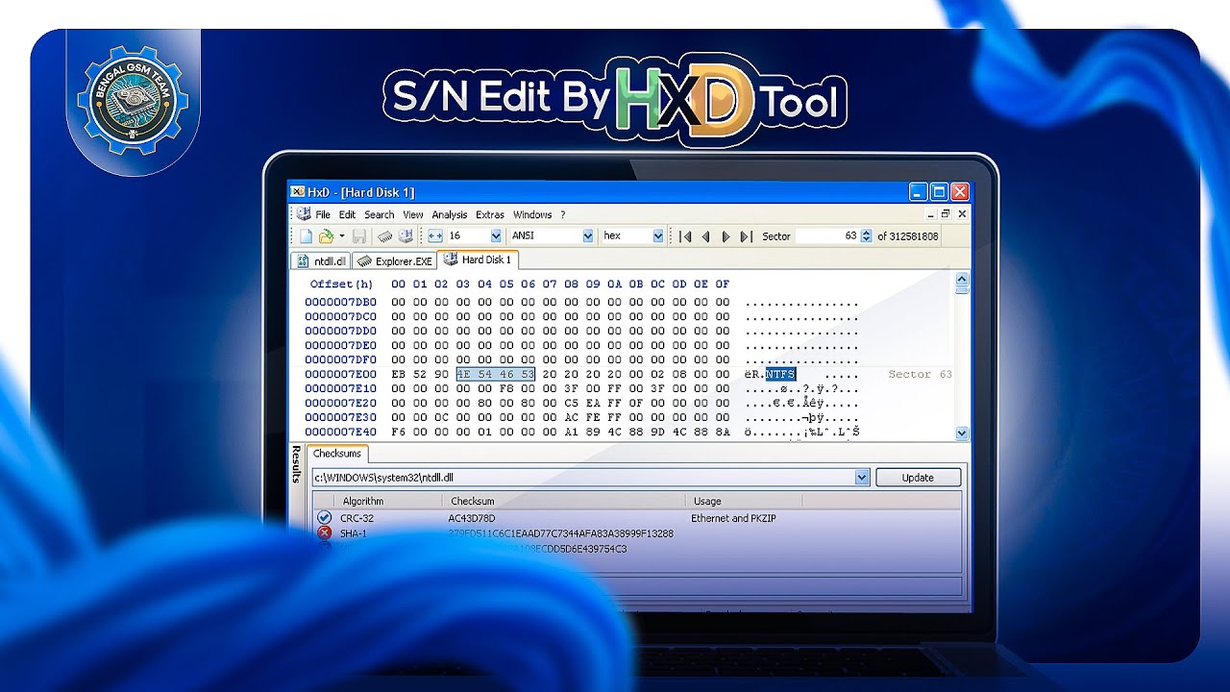Restore the inner document window
The height and width of the screenshot is (692, 1230).
coord(946,214)
